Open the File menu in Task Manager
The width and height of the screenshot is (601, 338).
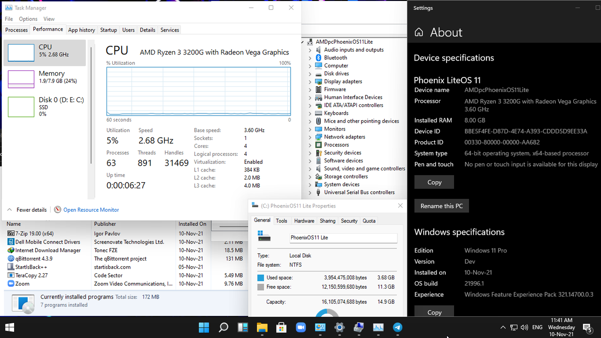tap(9, 19)
